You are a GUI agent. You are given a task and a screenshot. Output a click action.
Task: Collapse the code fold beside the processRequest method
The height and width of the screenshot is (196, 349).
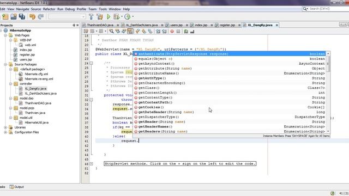91,100
